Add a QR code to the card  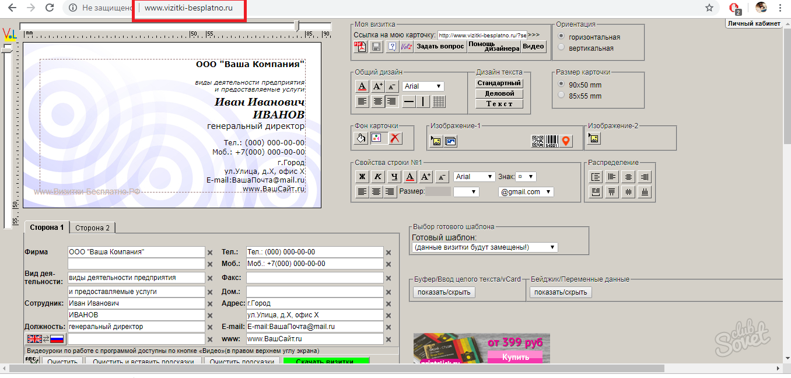coord(538,141)
